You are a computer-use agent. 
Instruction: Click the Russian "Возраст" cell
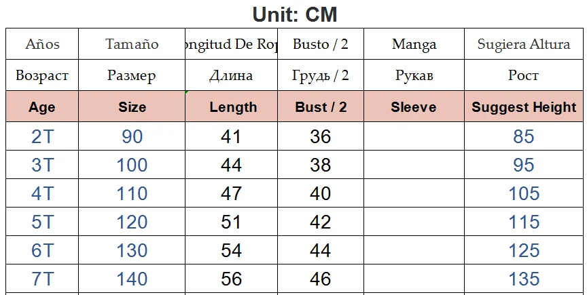[42, 75]
